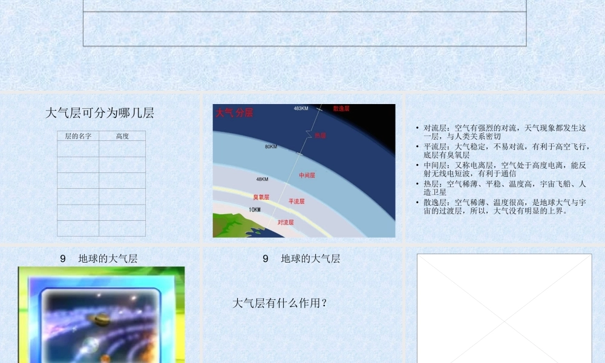Screen dimensions: 605x363
Task: Select the question text 大气层有什么作用？
Action: [280, 303]
